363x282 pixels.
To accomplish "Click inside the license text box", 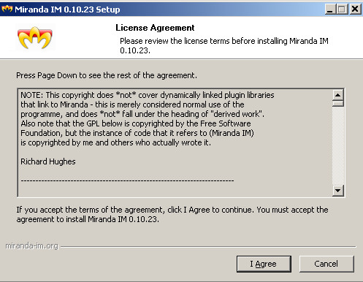I will coord(175,143).
